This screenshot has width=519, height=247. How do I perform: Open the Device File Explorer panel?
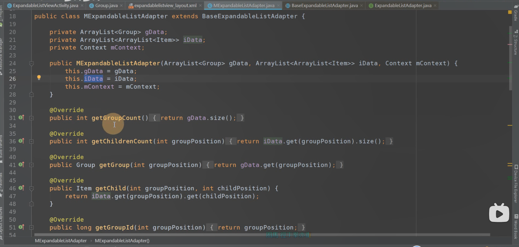(516, 184)
